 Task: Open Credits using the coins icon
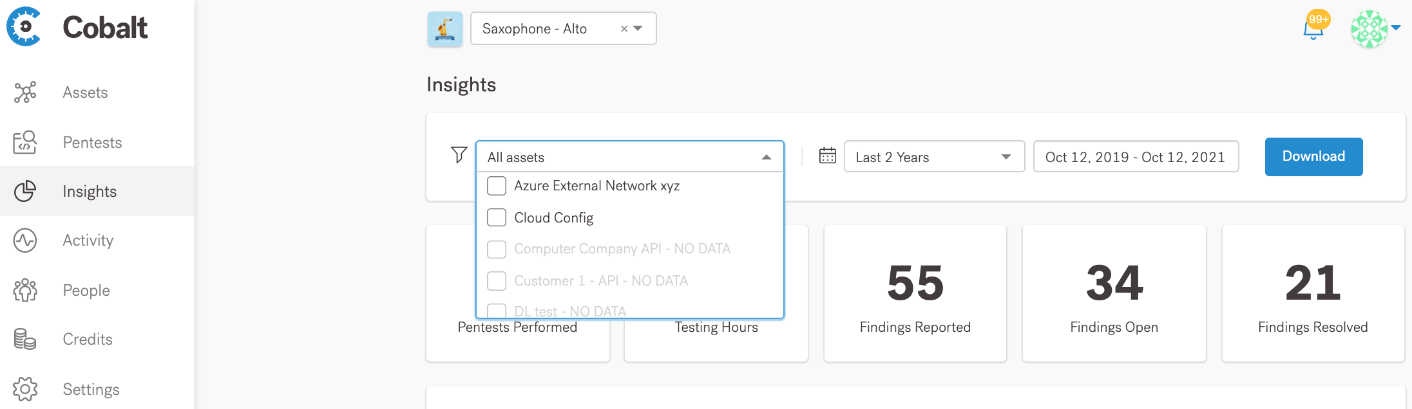25,339
